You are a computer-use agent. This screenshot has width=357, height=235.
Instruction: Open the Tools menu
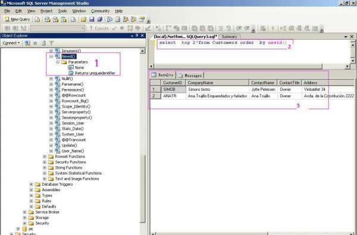pos(62,11)
